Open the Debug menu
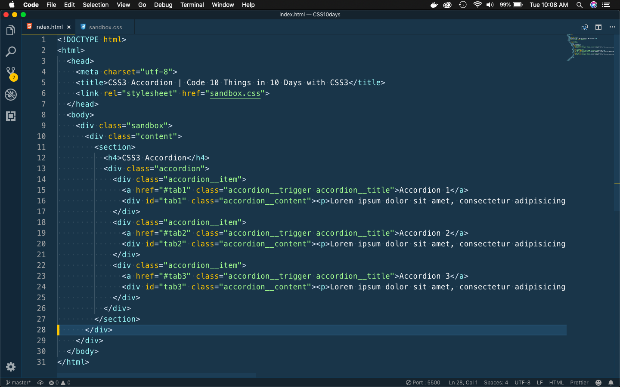This screenshot has width=620, height=387. click(163, 5)
